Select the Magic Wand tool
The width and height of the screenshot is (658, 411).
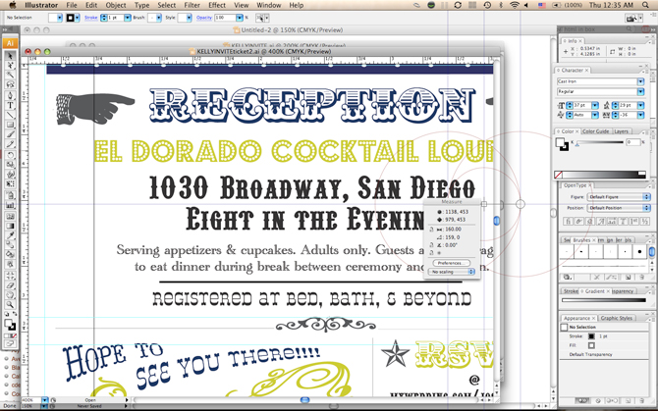point(11,75)
